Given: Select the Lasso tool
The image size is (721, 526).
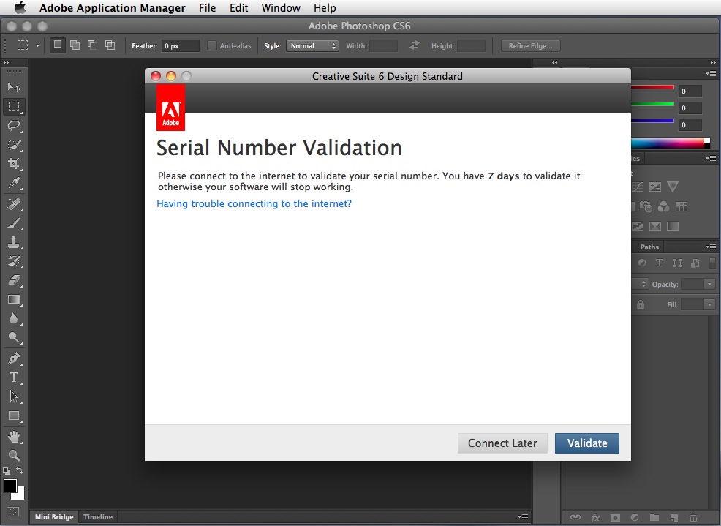Looking at the screenshot, I should point(13,126).
